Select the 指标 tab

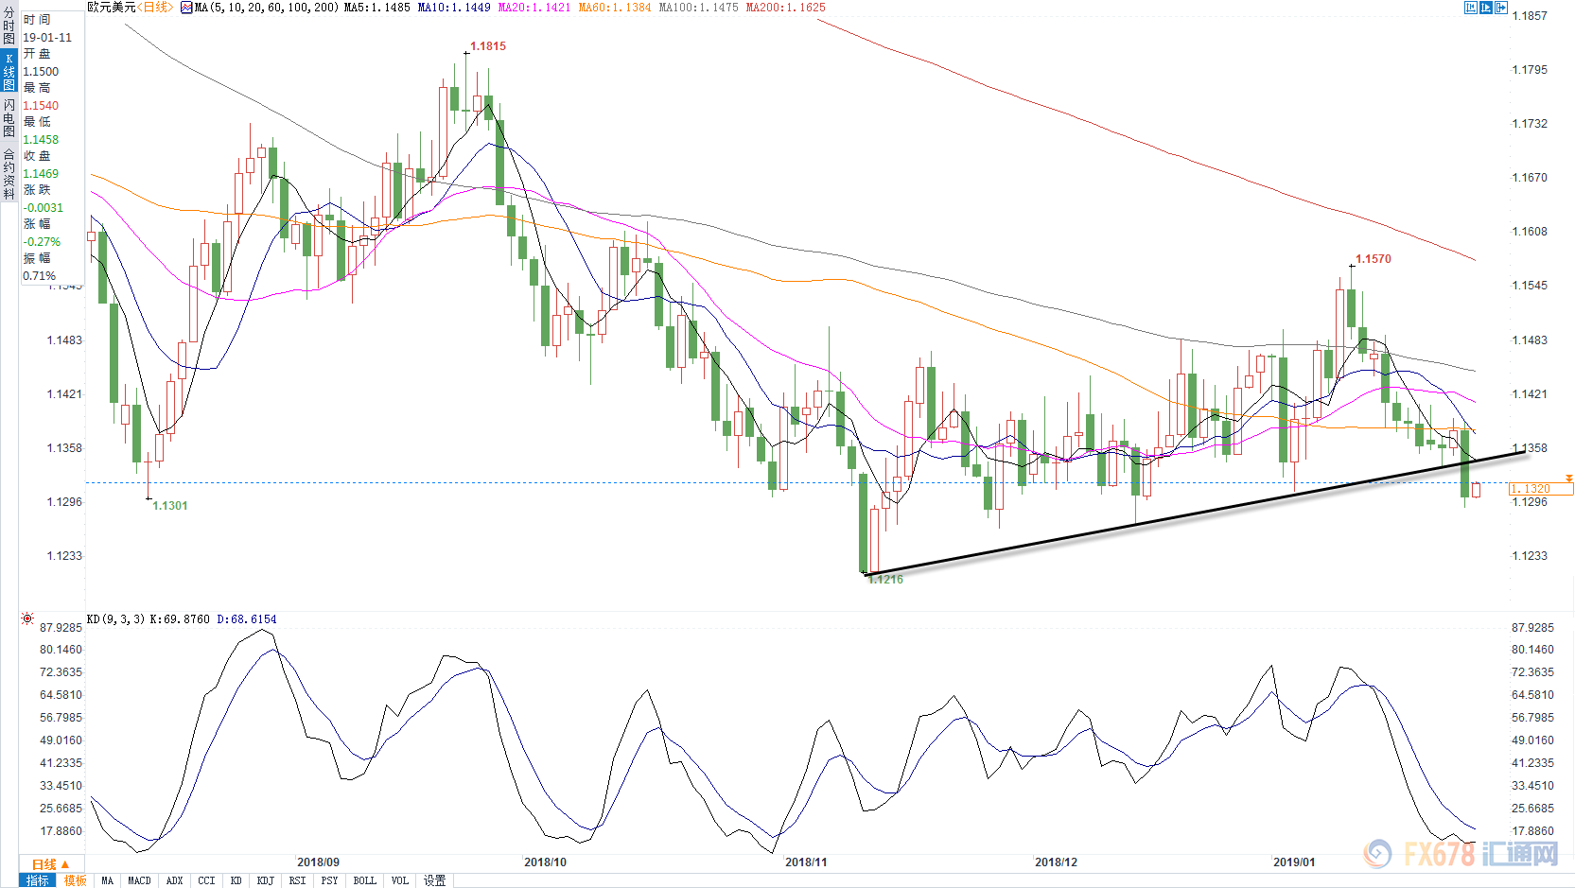(38, 880)
